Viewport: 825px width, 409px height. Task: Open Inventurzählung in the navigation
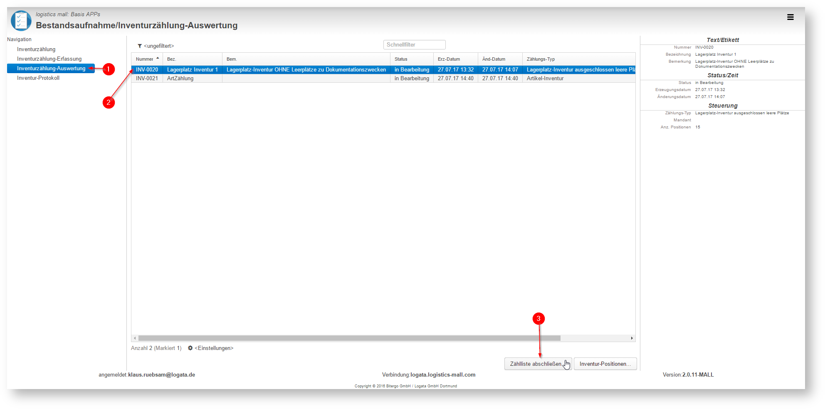36,49
